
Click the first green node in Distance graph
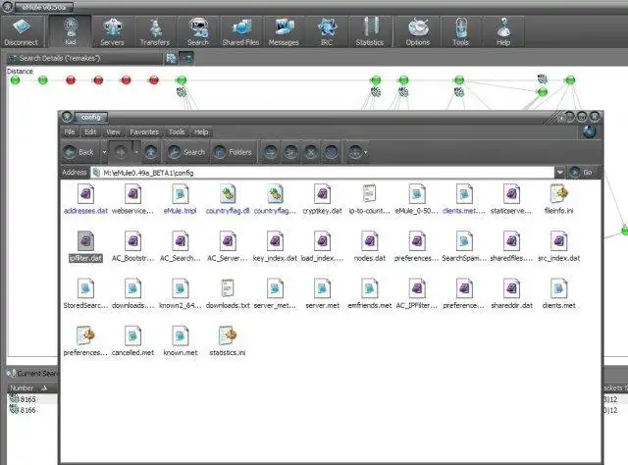(16, 80)
